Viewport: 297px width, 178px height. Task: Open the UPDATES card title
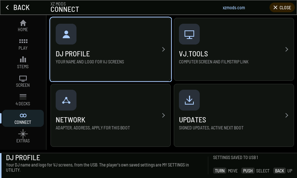[192, 120]
